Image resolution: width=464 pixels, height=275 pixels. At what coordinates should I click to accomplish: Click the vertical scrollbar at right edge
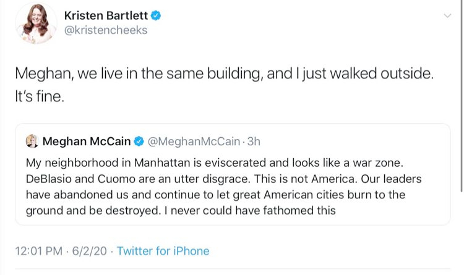click(x=462, y=93)
